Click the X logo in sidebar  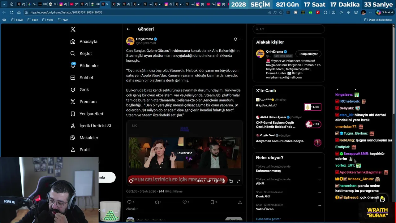(73, 29)
